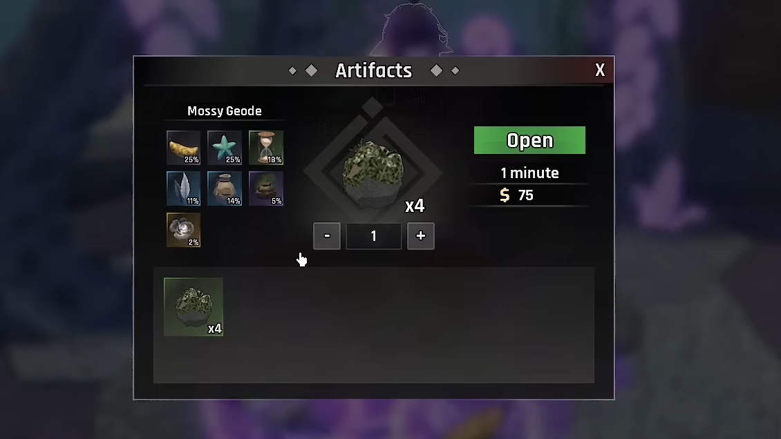Click the x4 count beside the large geode
This screenshot has width=781, height=439.
(x=415, y=206)
